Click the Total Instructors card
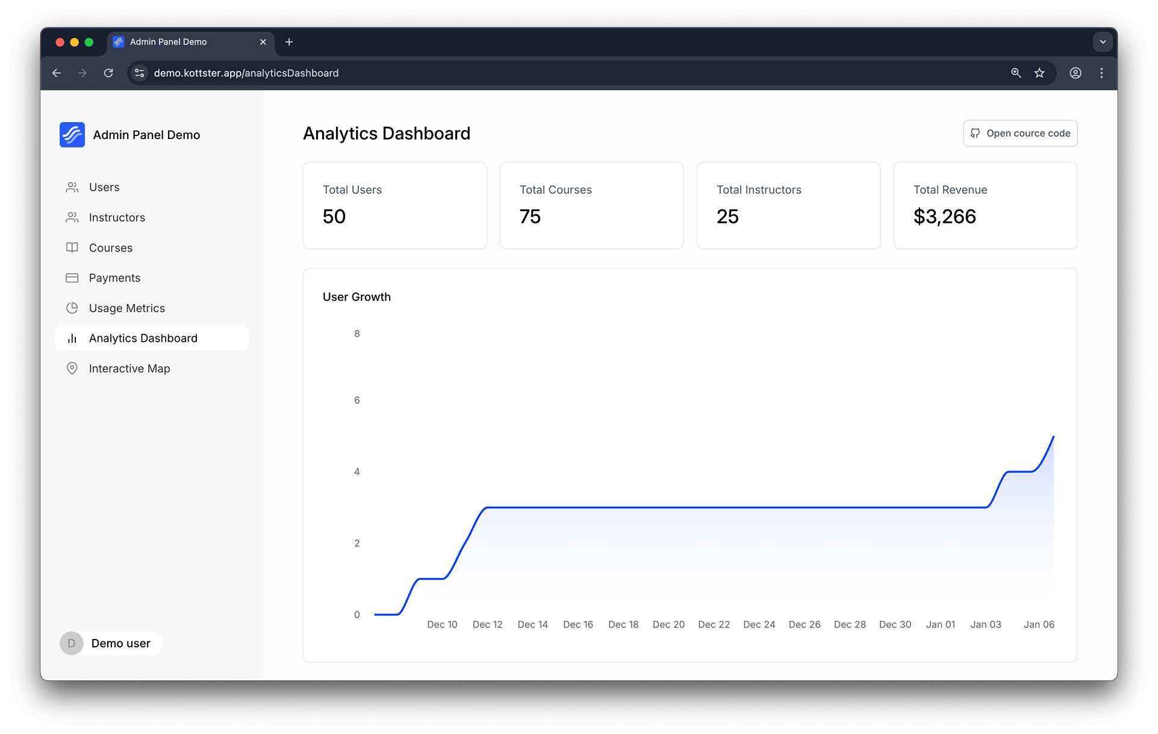The width and height of the screenshot is (1158, 734). pos(789,205)
